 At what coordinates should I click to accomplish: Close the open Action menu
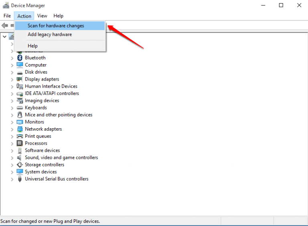pos(24,16)
